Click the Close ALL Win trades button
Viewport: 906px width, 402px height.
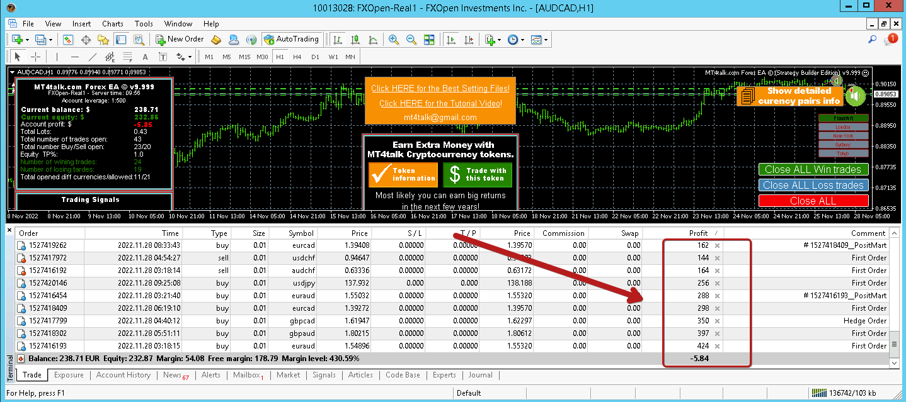click(x=813, y=169)
